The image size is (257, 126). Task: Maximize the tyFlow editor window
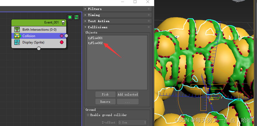(135, 2)
